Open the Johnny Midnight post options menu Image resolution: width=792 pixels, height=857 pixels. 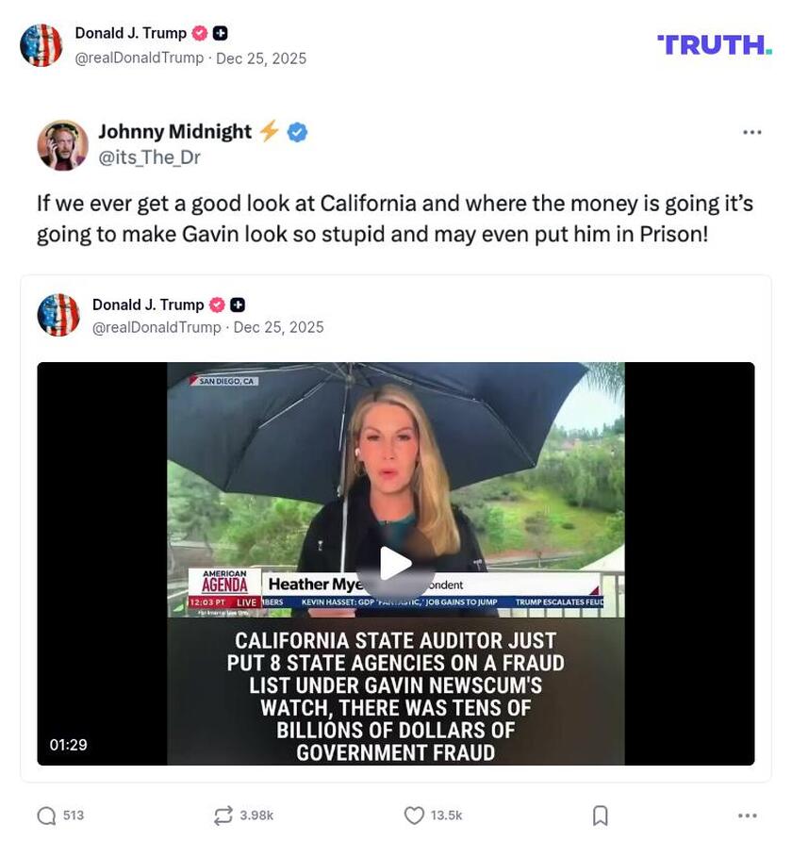[752, 132]
